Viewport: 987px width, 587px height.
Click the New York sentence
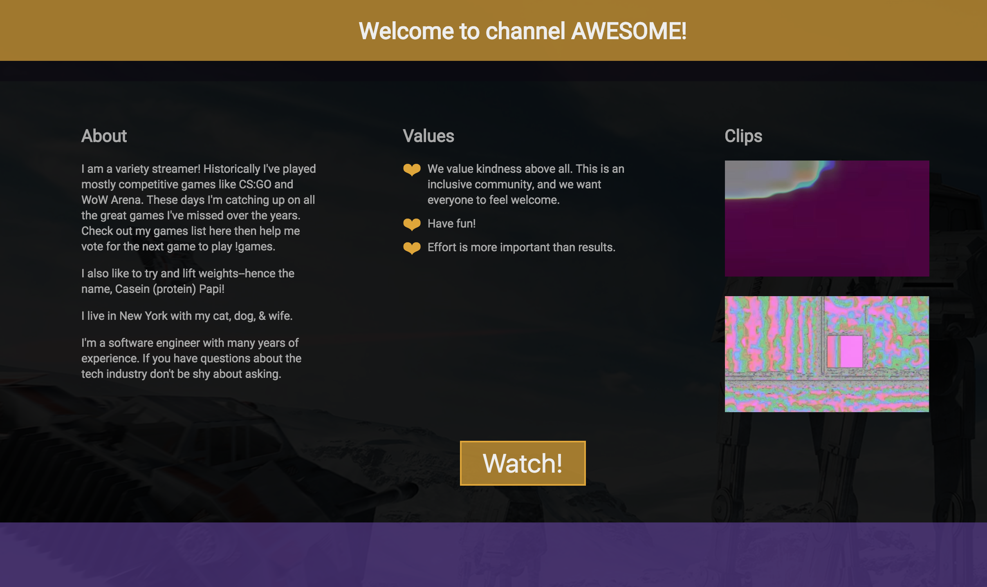[x=187, y=316]
